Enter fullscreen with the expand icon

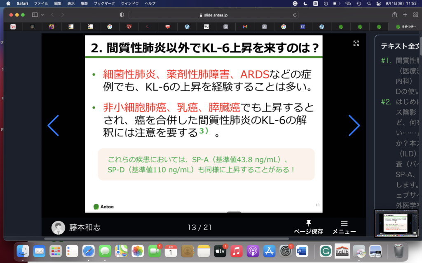coord(356,43)
